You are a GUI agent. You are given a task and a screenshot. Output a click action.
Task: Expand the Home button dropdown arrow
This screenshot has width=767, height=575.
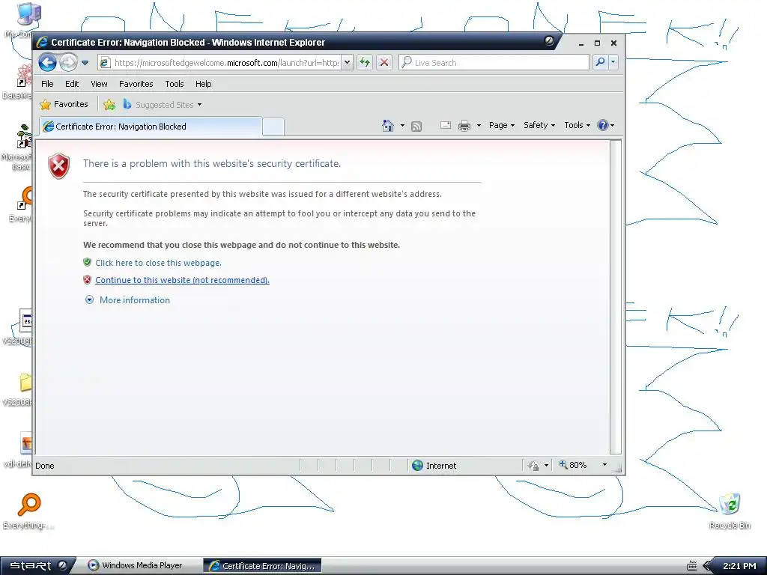(x=402, y=126)
